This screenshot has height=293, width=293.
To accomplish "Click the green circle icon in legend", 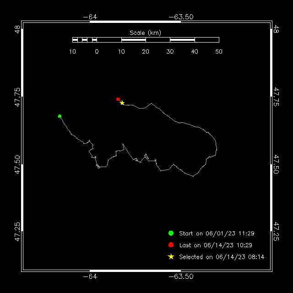I will pyautogui.click(x=171, y=233).
